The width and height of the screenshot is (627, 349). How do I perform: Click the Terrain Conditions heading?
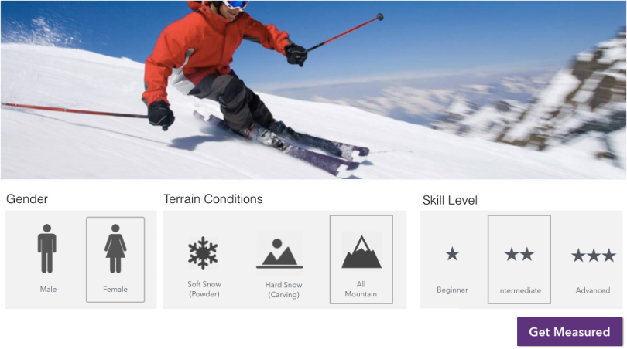pos(213,199)
